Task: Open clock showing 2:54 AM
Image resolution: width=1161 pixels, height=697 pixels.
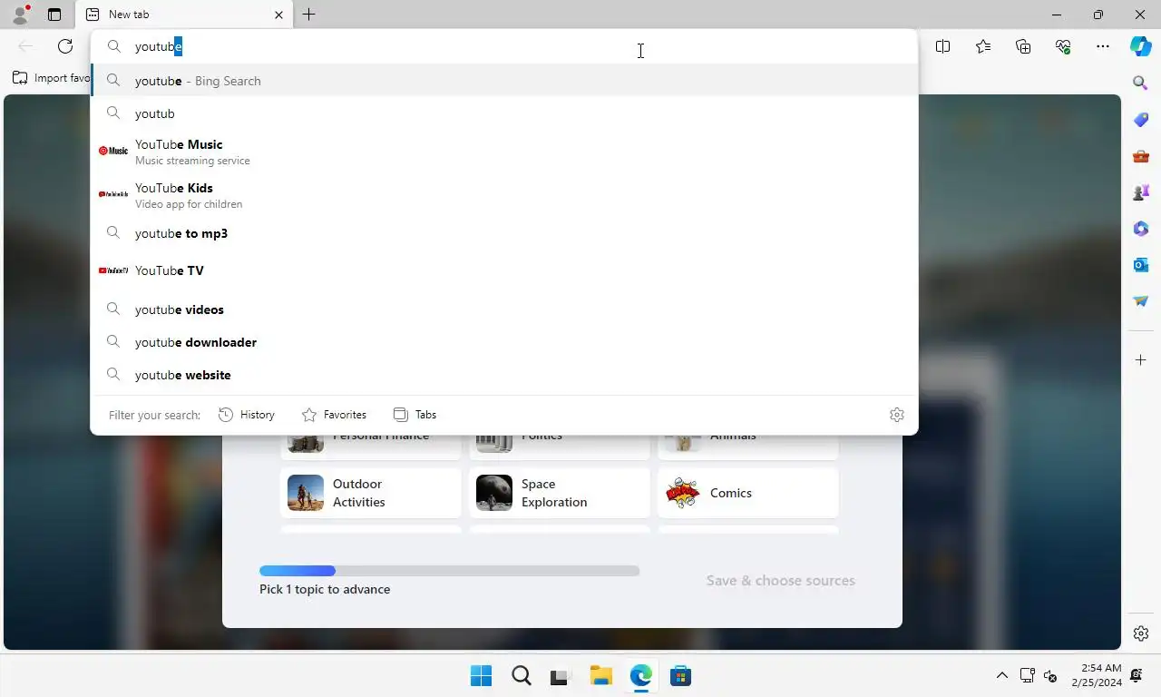Action: pyautogui.click(x=1095, y=675)
